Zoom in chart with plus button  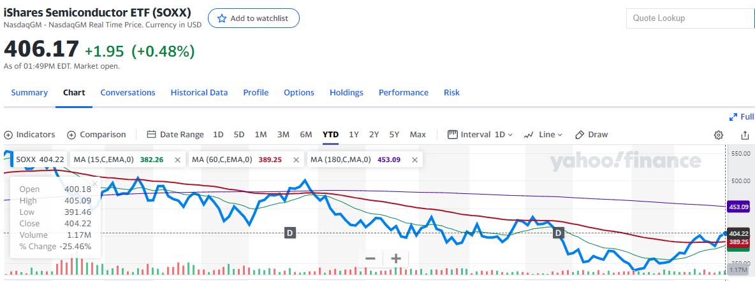396,258
